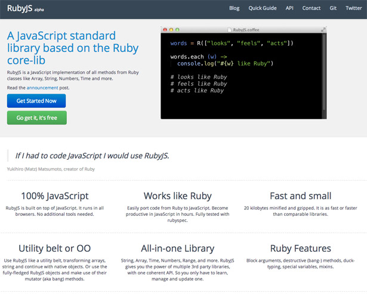Click the RubyJS.coffee window title
Screen dimensions: 367x294
(x=246, y=30)
